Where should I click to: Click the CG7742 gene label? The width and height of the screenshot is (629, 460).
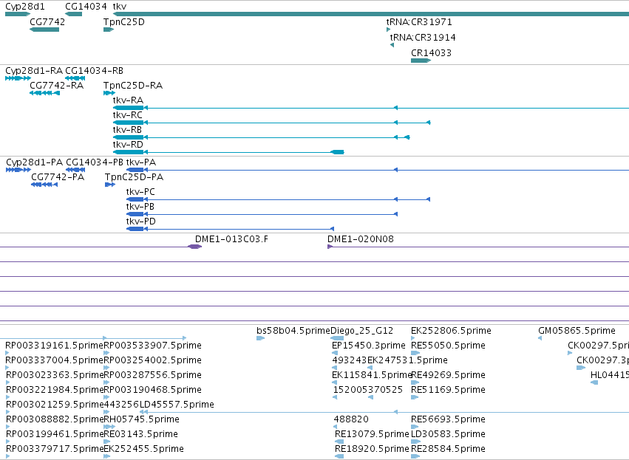click(47, 21)
